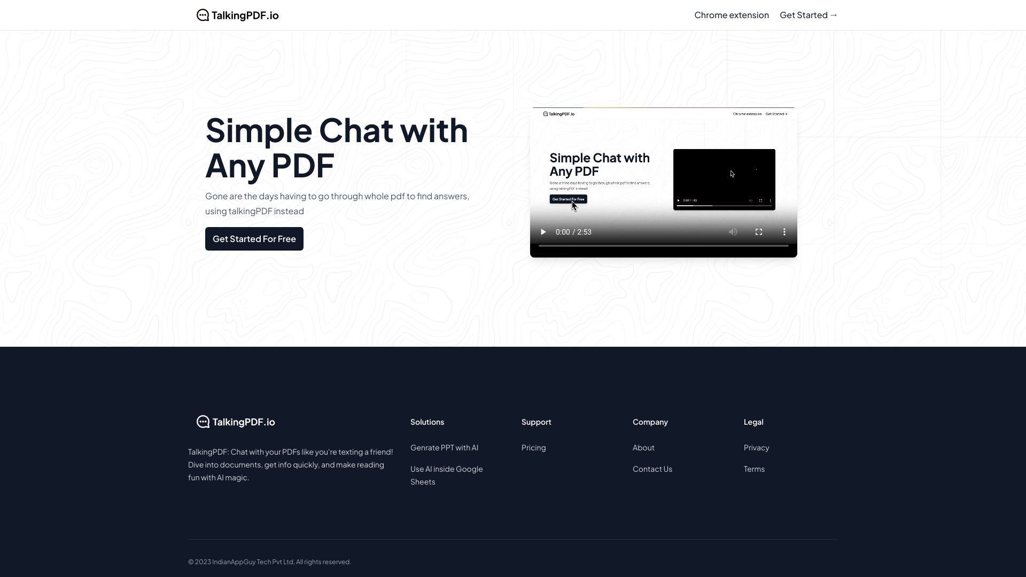
Task: Click the TalkingPDF.io logo icon
Action: (x=202, y=15)
